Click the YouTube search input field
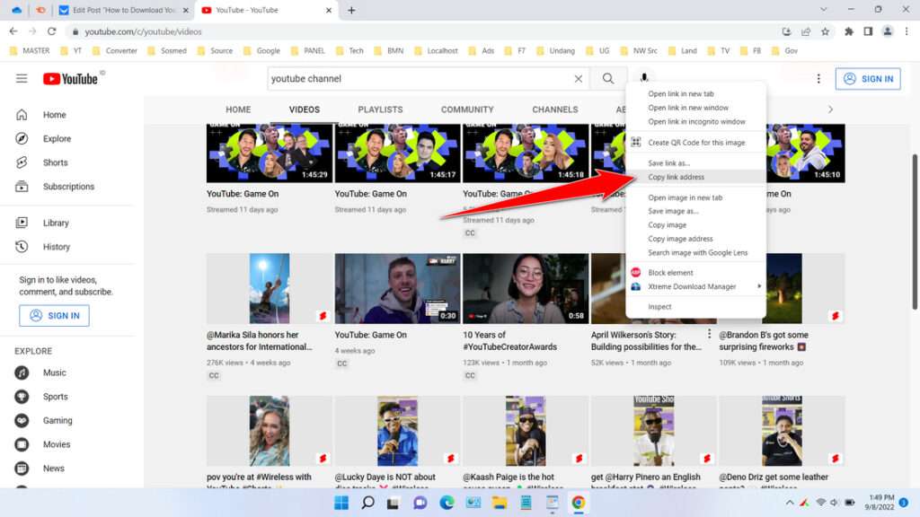Screen dimensions: 920x517 [x=420, y=79]
